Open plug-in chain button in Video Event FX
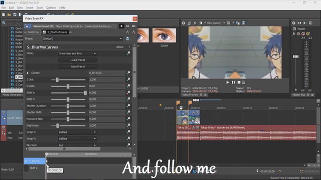 [127, 32]
